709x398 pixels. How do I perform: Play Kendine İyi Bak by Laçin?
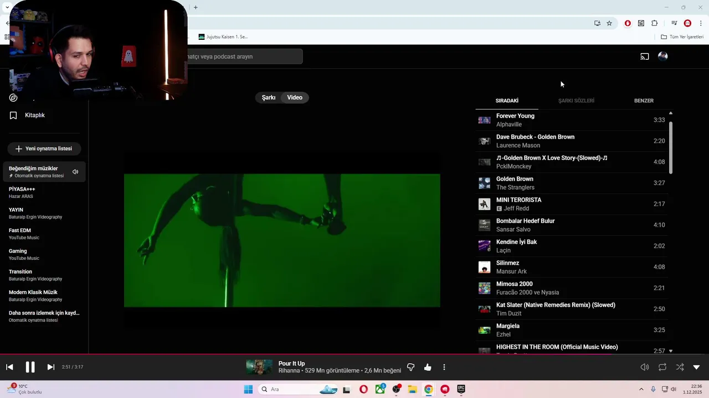click(x=572, y=246)
